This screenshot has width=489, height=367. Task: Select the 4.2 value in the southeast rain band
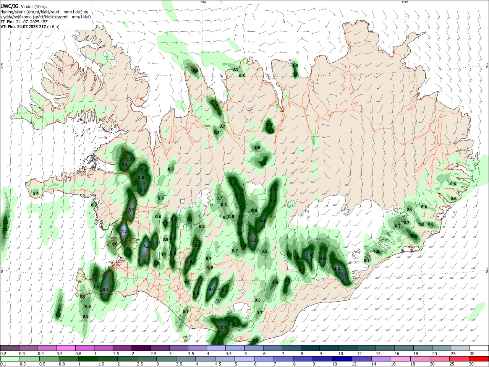[x=337, y=269]
